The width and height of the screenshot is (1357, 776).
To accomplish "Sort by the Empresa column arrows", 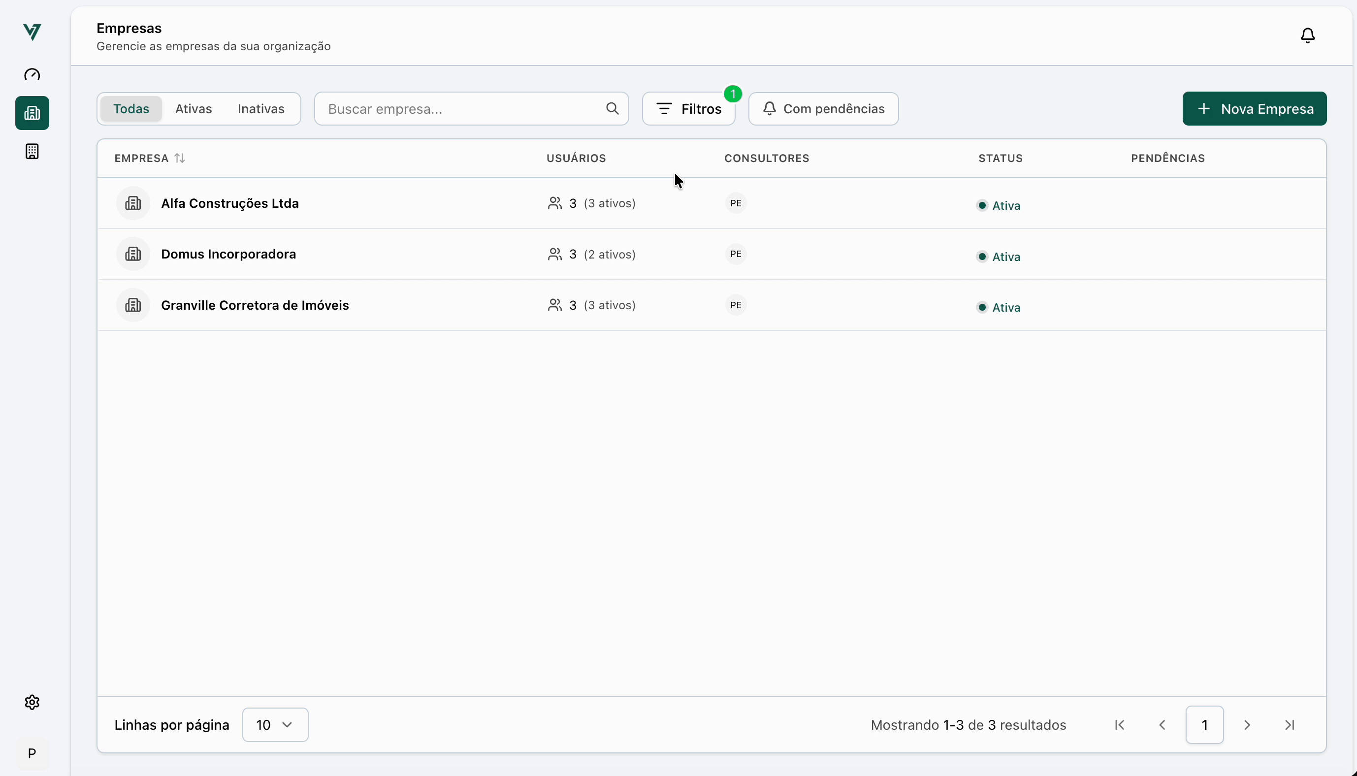I will [x=180, y=158].
